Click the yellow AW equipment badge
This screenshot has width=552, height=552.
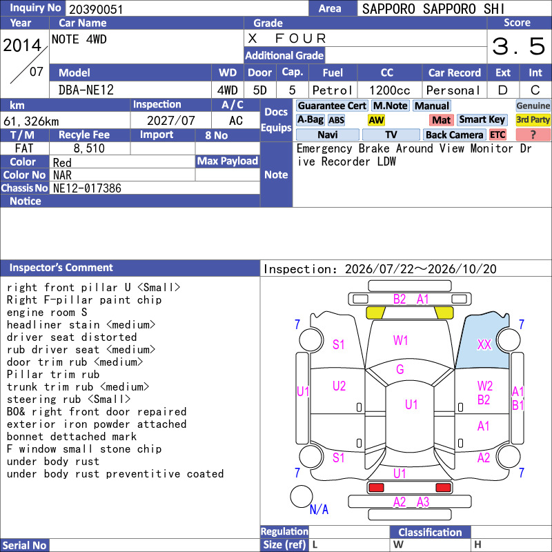tap(376, 120)
